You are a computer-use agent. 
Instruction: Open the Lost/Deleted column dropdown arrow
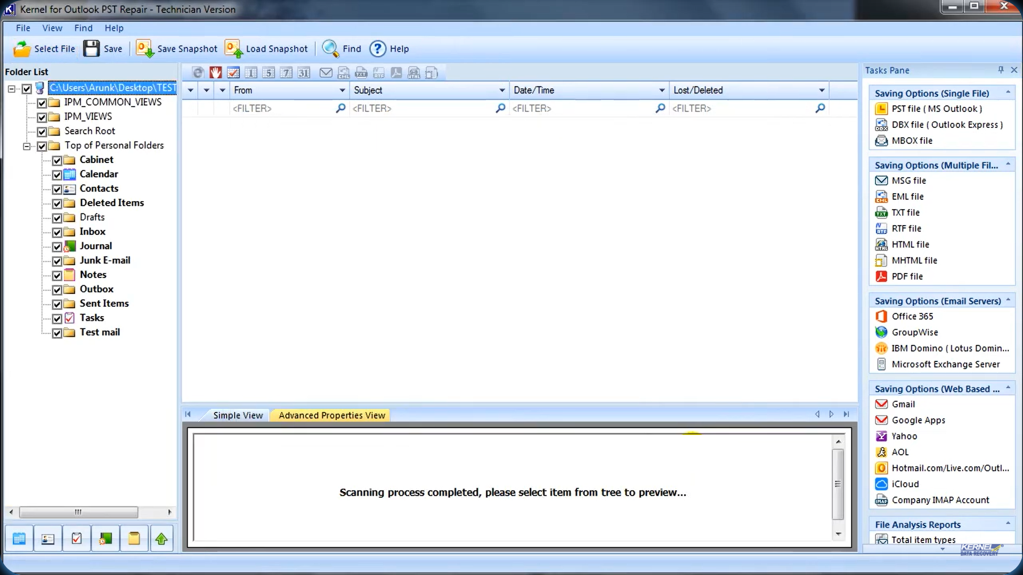click(x=822, y=91)
